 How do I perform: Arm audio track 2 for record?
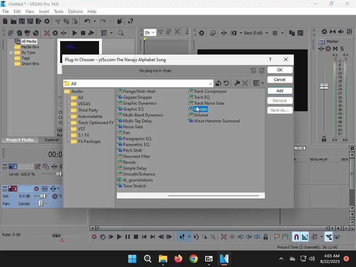click(x=36, y=189)
